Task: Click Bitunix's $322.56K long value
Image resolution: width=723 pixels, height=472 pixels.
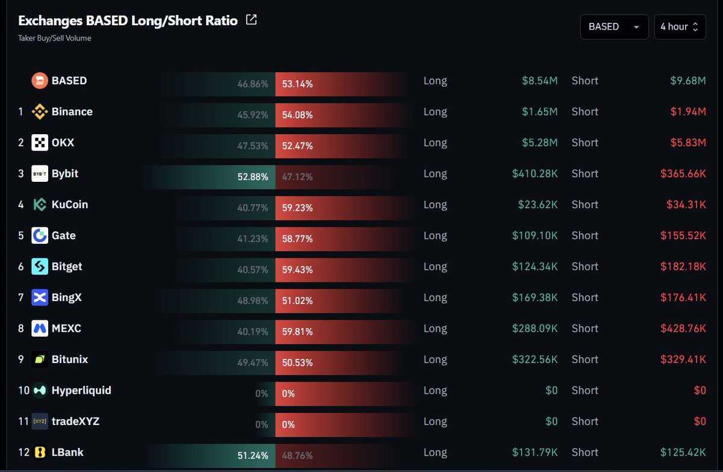Action: pyautogui.click(x=535, y=359)
